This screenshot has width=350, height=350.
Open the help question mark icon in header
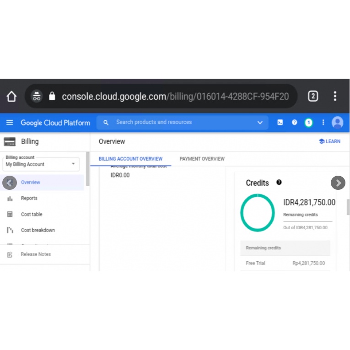click(x=295, y=122)
